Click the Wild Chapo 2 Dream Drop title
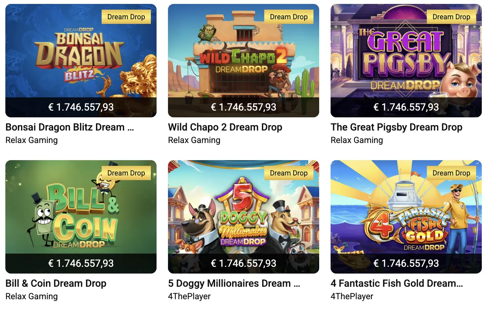Screen dimensions: 490x311 (x=225, y=127)
